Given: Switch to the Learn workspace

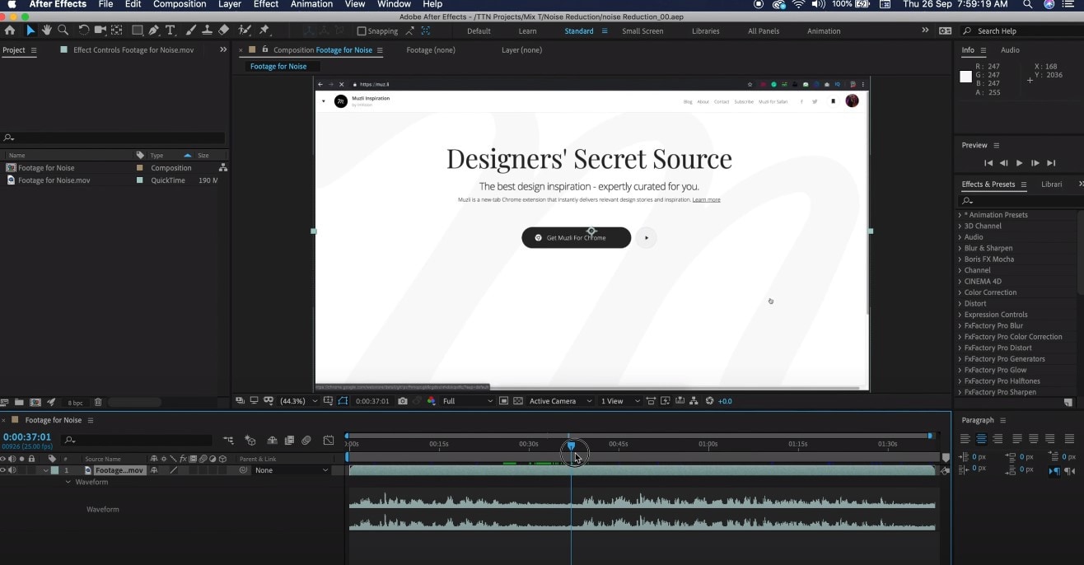Looking at the screenshot, I should click(527, 31).
